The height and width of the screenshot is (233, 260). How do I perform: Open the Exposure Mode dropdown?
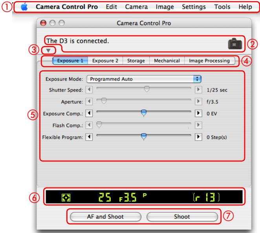coord(144,79)
